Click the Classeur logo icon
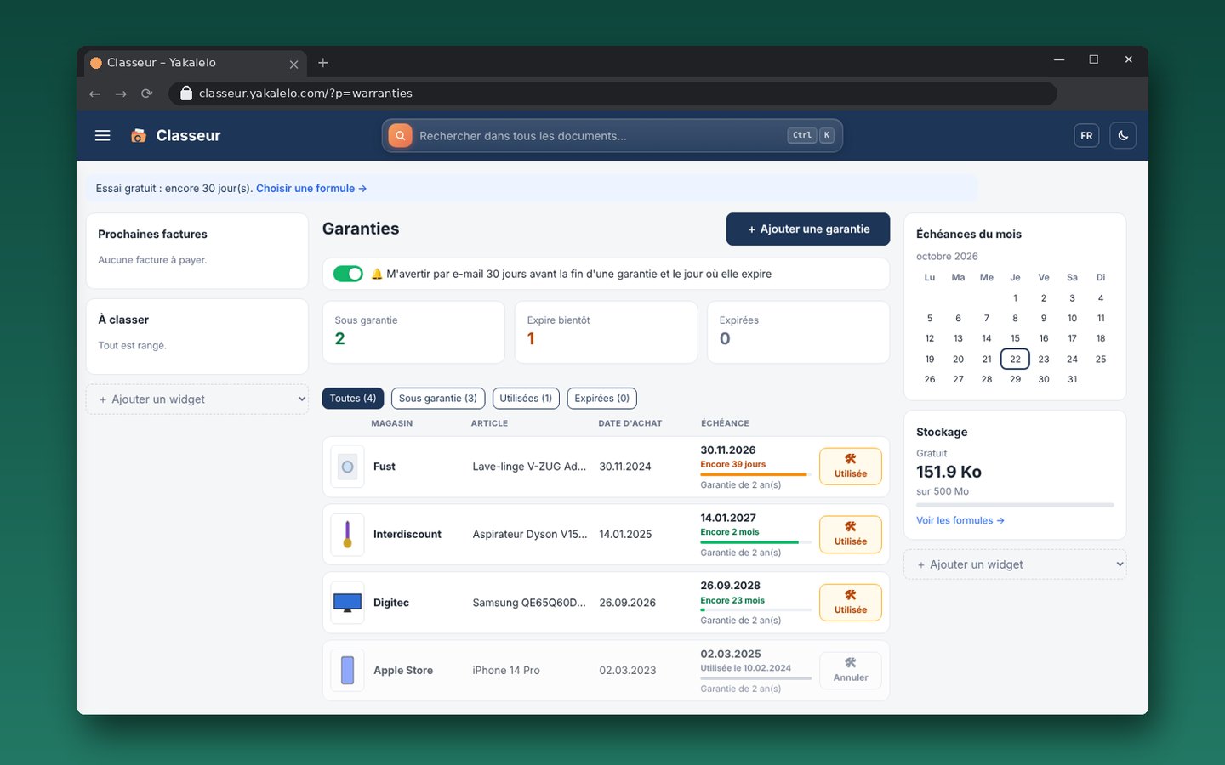Image resolution: width=1225 pixels, height=765 pixels. pos(138,136)
